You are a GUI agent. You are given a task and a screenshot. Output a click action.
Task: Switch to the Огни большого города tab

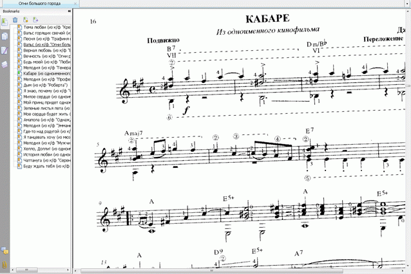point(39,3)
